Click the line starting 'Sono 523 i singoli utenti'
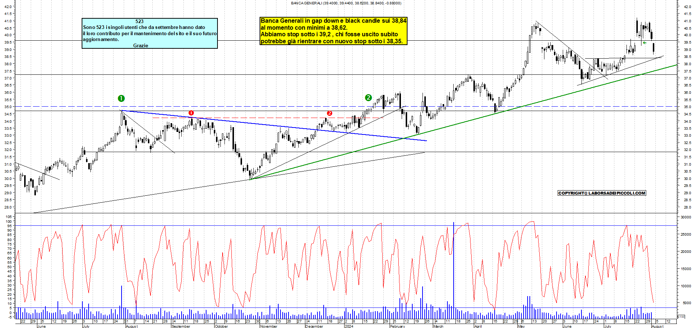 (x=144, y=27)
